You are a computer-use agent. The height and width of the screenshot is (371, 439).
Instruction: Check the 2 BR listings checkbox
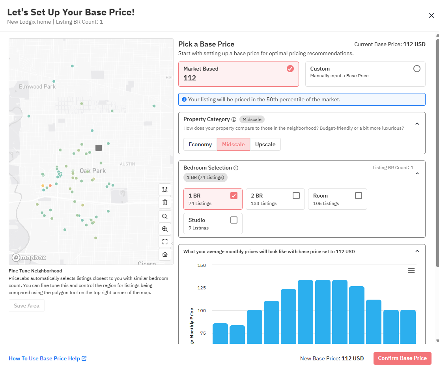tap(296, 195)
